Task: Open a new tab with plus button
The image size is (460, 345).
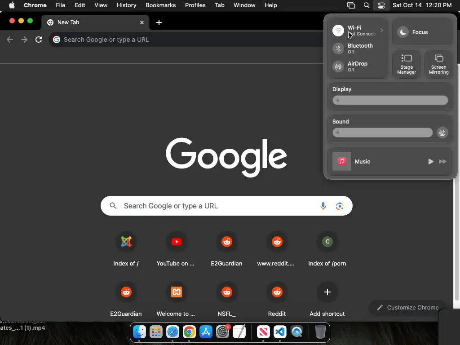Action: point(159,22)
